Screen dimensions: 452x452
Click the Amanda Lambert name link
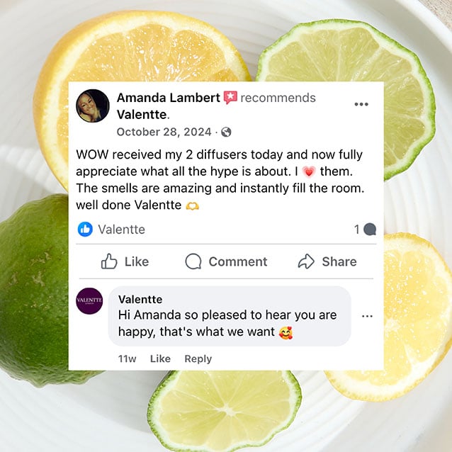click(x=169, y=98)
